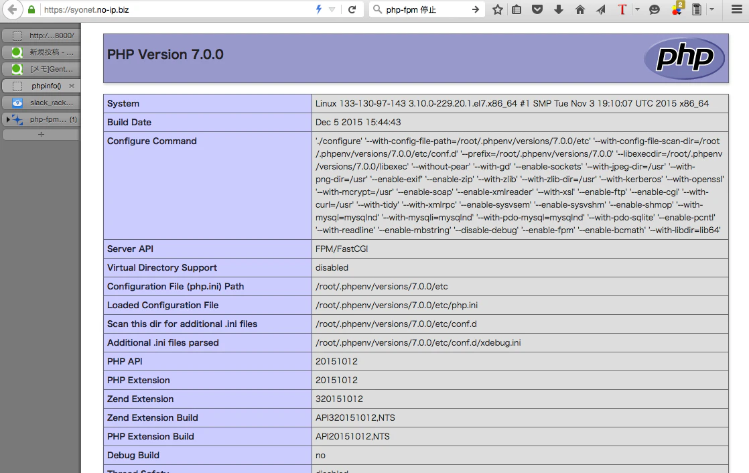Open the dropdown beside the red T icon
This screenshot has width=749, height=473.
[x=637, y=9]
